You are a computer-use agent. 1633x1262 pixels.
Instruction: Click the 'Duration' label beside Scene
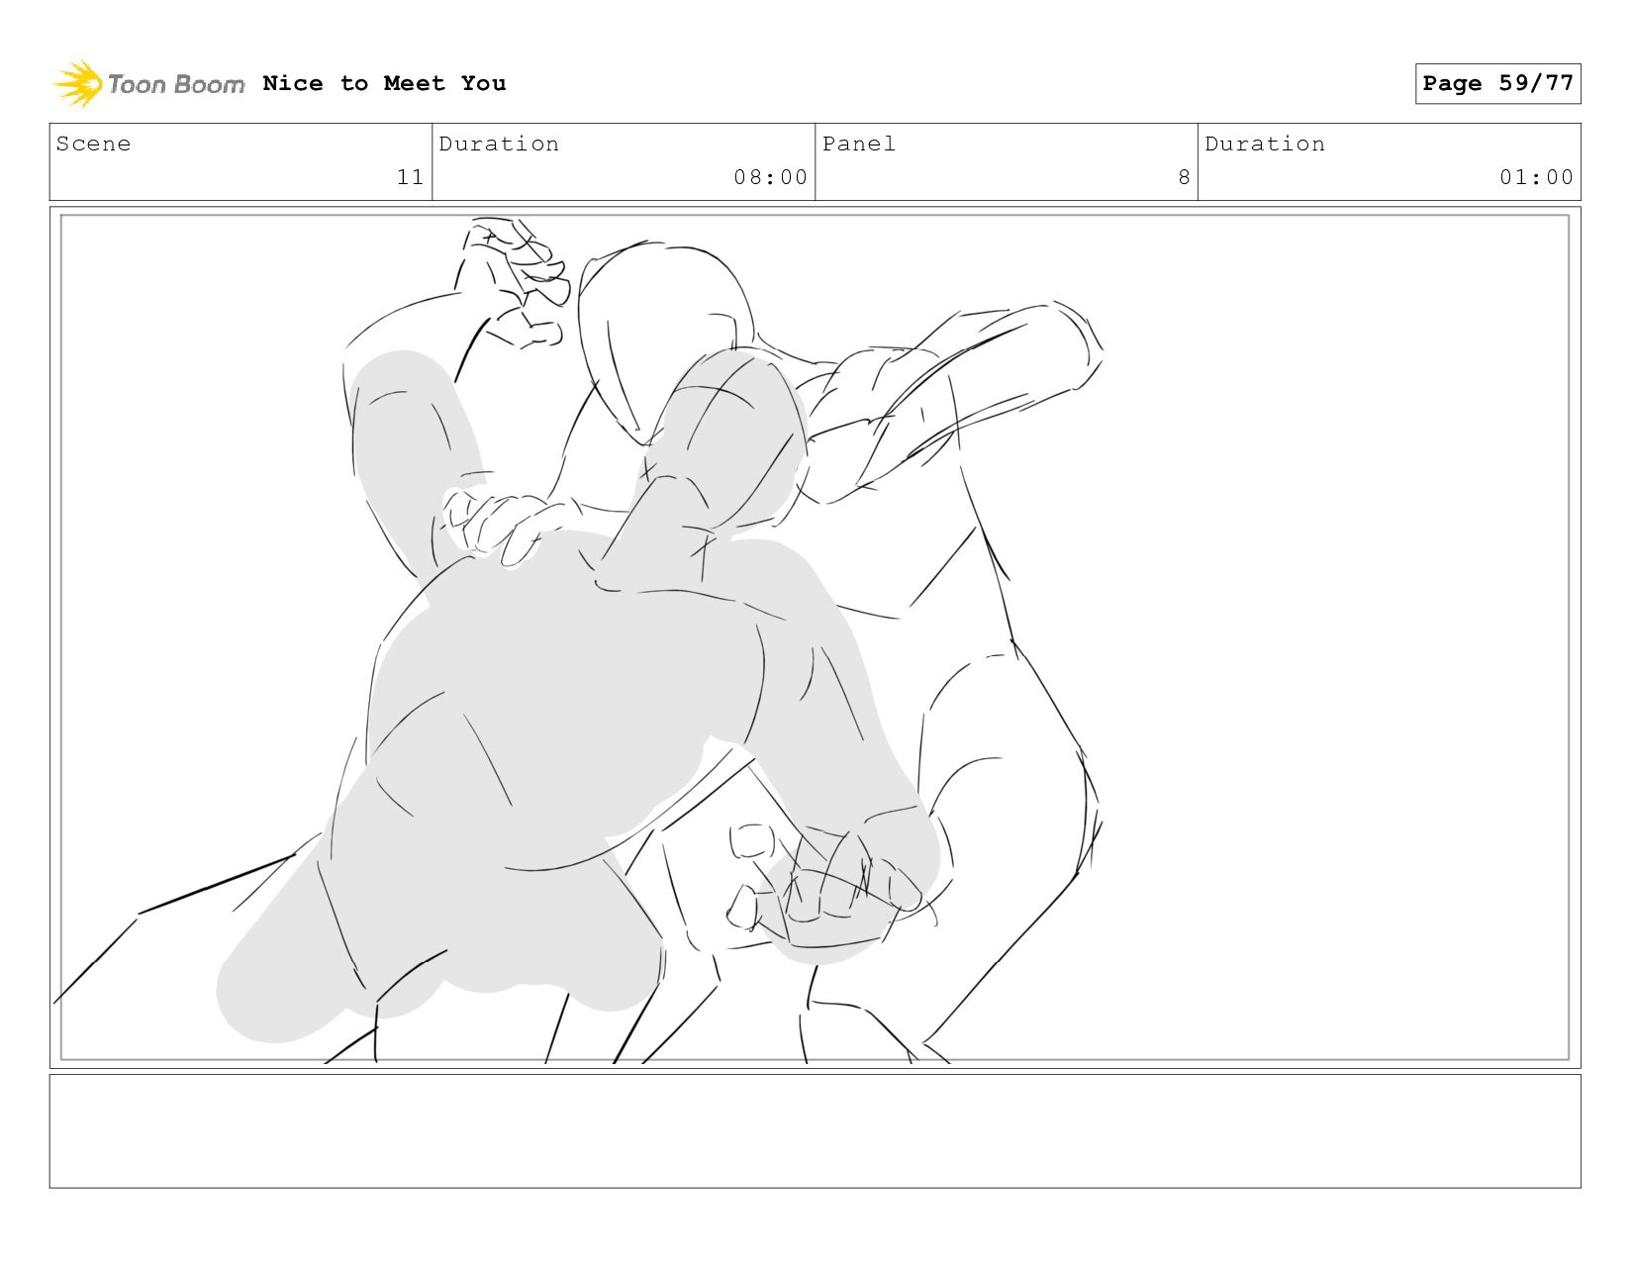[499, 144]
